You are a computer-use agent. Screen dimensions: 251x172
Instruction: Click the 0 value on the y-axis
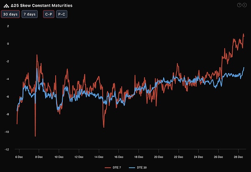click(x=8, y=43)
